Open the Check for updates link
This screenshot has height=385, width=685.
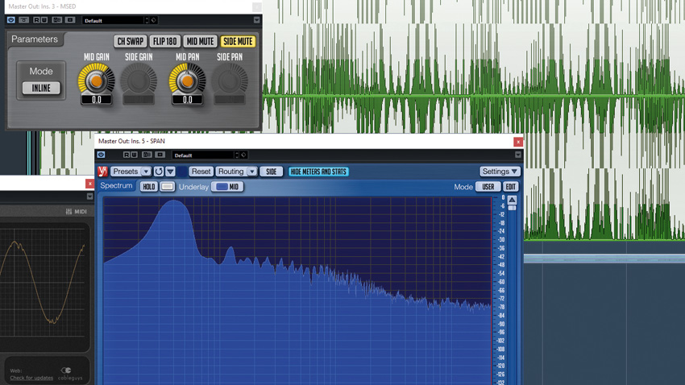pyautogui.click(x=31, y=378)
